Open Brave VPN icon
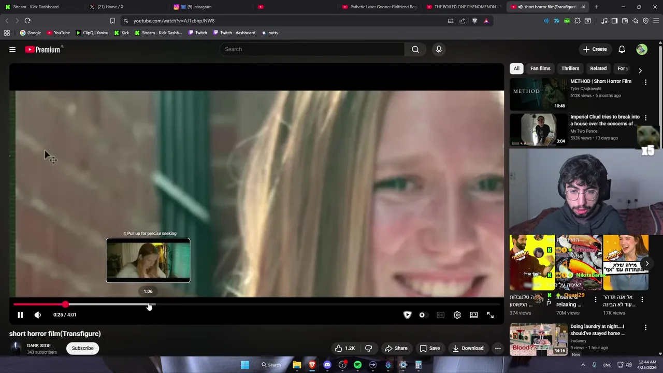 645,21
